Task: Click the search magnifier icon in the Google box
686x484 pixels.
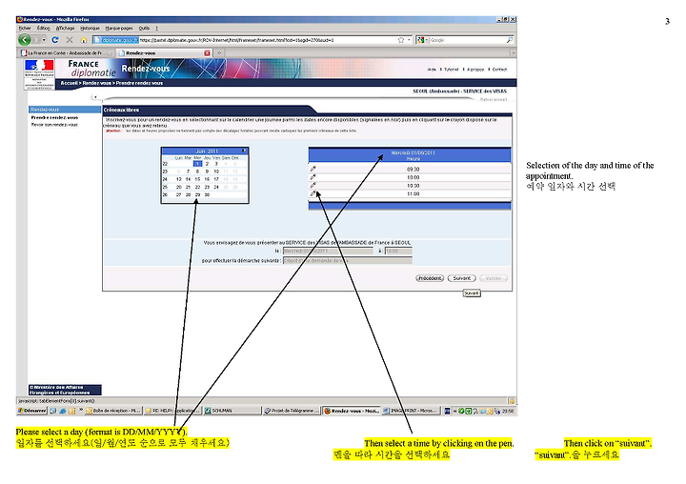Action: point(509,40)
